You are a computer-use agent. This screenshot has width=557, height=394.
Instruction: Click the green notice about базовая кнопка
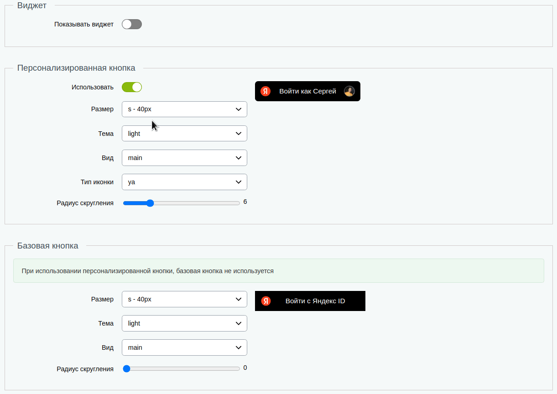point(278,270)
